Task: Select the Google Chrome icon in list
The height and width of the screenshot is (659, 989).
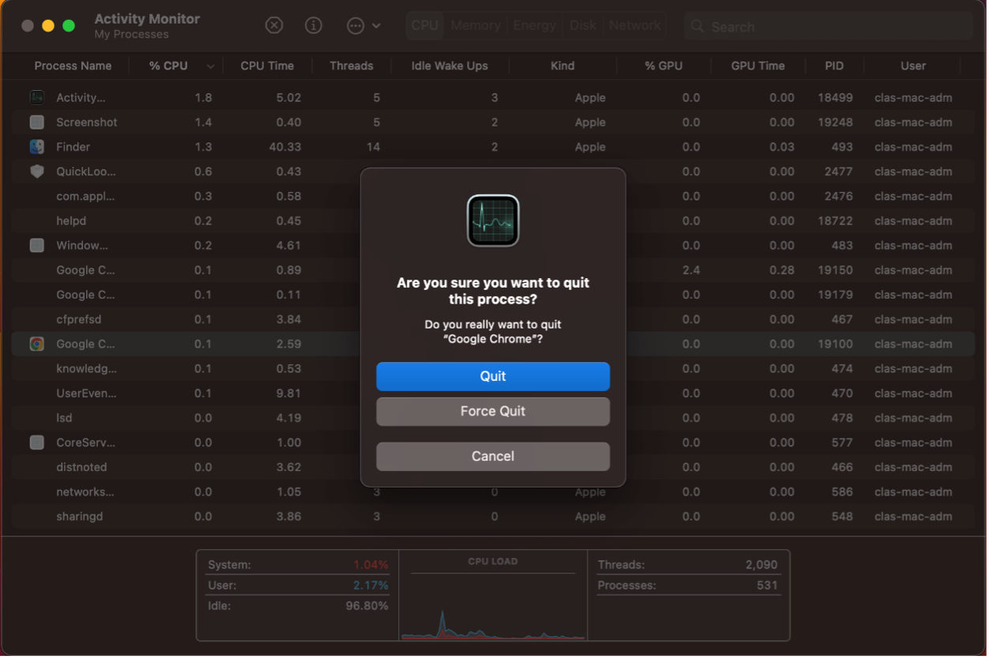Action: (x=37, y=344)
